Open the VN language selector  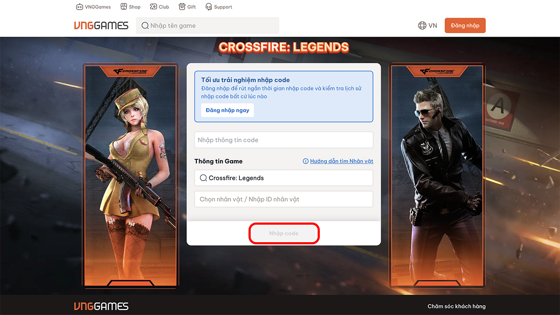pos(427,25)
